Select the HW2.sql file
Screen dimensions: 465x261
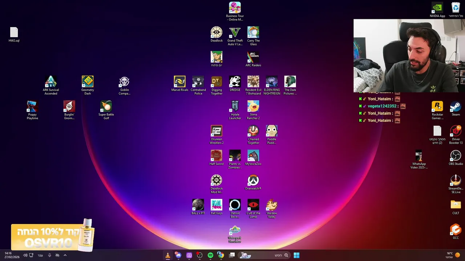14,34
